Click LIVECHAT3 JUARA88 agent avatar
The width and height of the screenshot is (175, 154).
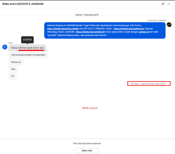tap(169, 25)
